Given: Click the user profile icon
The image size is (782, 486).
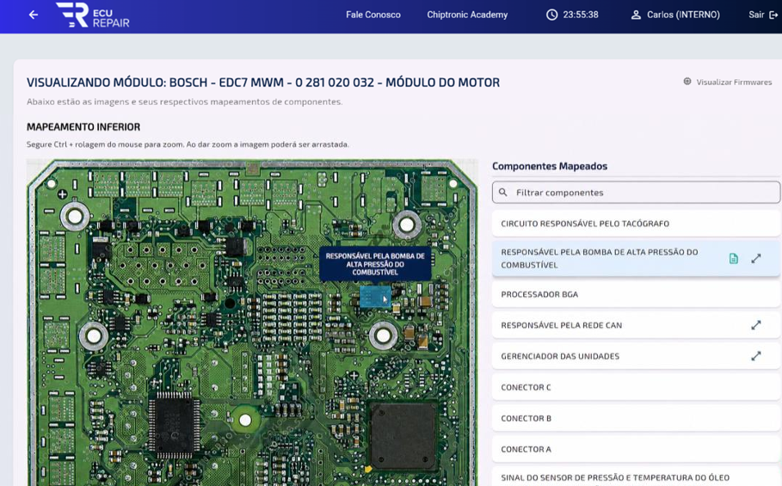Looking at the screenshot, I should 636,15.
